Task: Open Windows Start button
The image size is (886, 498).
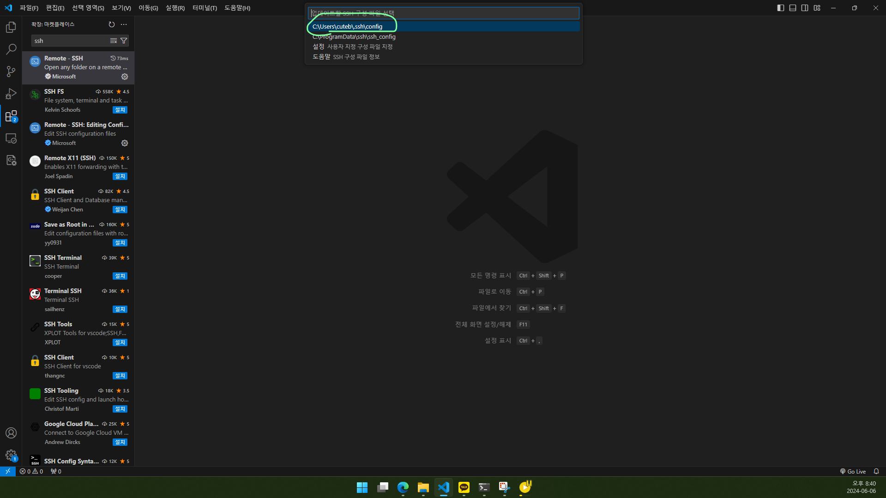Action: click(x=362, y=487)
